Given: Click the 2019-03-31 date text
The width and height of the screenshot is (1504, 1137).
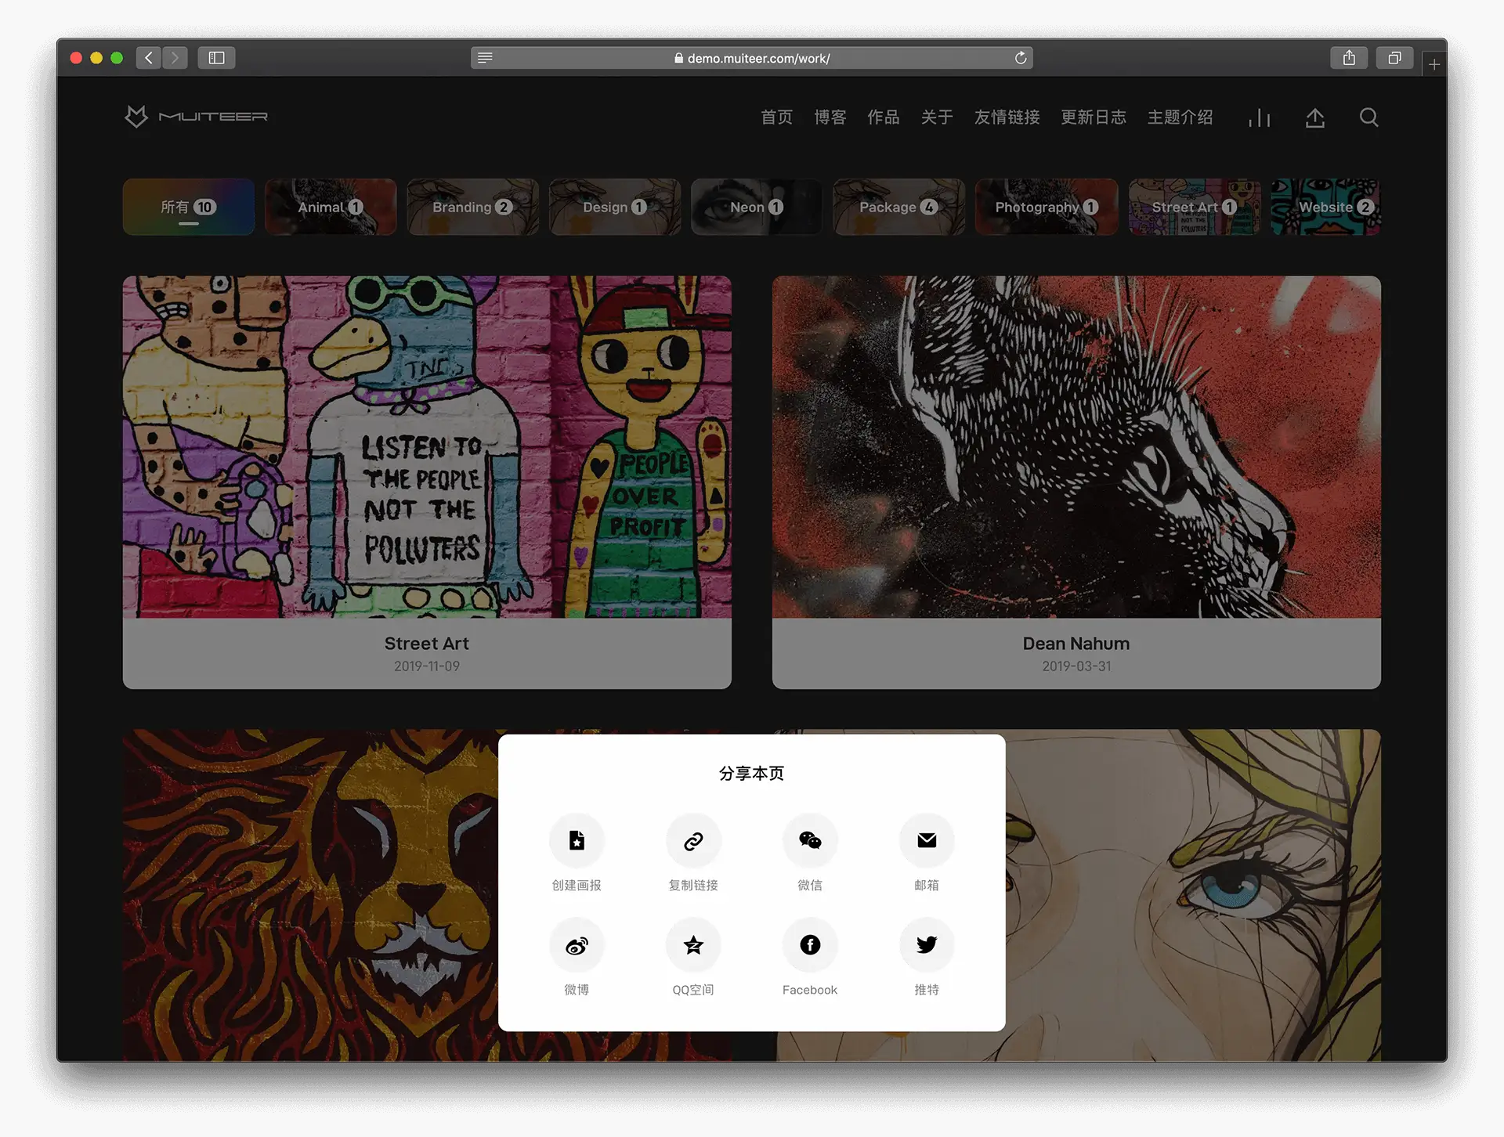Looking at the screenshot, I should 1076,666.
